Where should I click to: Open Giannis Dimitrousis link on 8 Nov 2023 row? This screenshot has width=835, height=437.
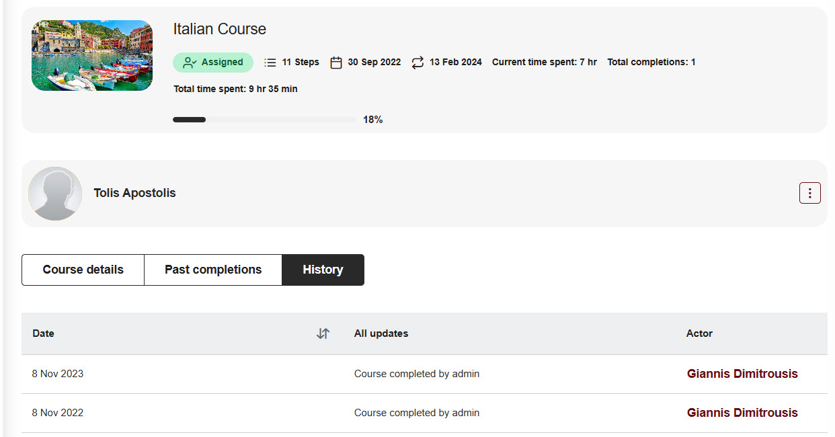(x=742, y=374)
